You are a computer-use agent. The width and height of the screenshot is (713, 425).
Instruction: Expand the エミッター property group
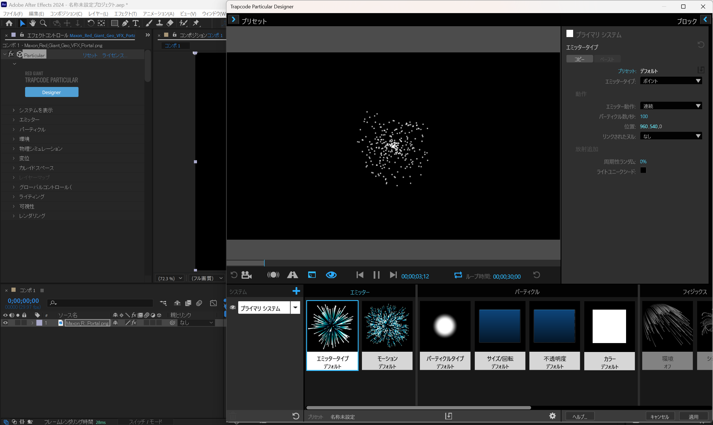tap(13, 120)
